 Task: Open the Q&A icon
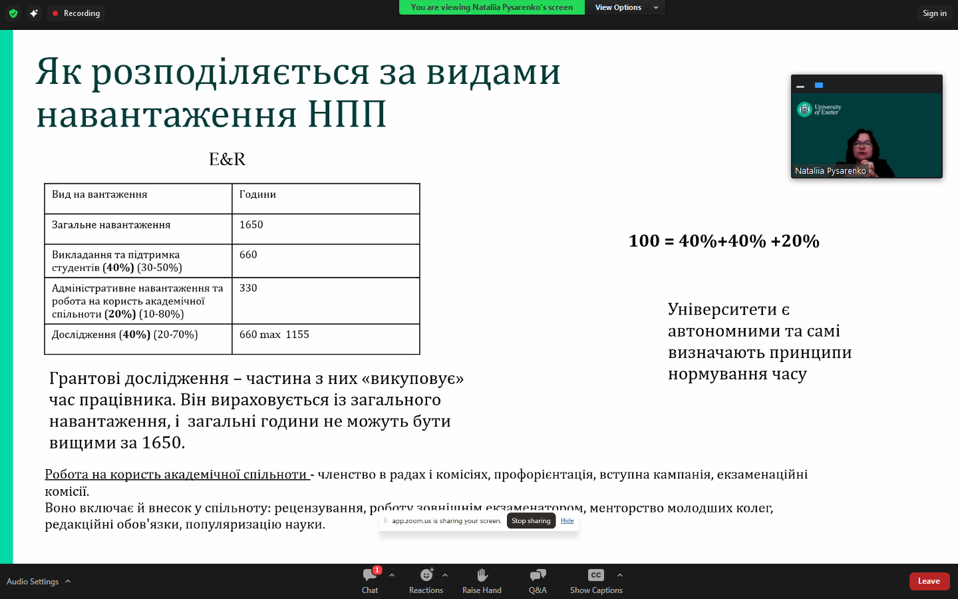[538, 575]
